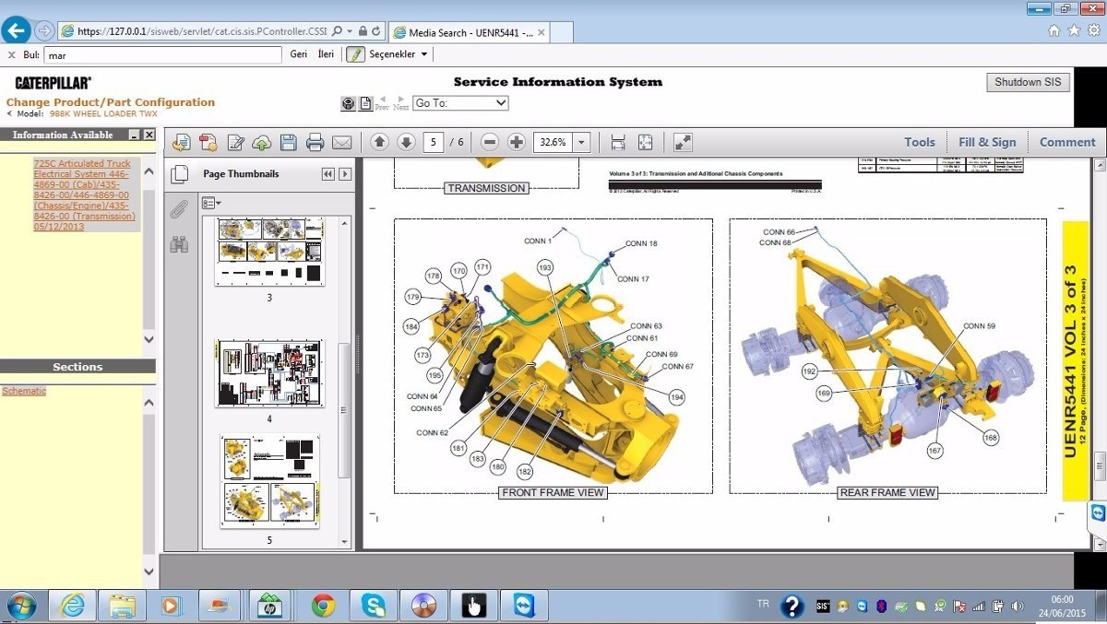Click the Information panel scrollbar down arrow

coord(149,339)
